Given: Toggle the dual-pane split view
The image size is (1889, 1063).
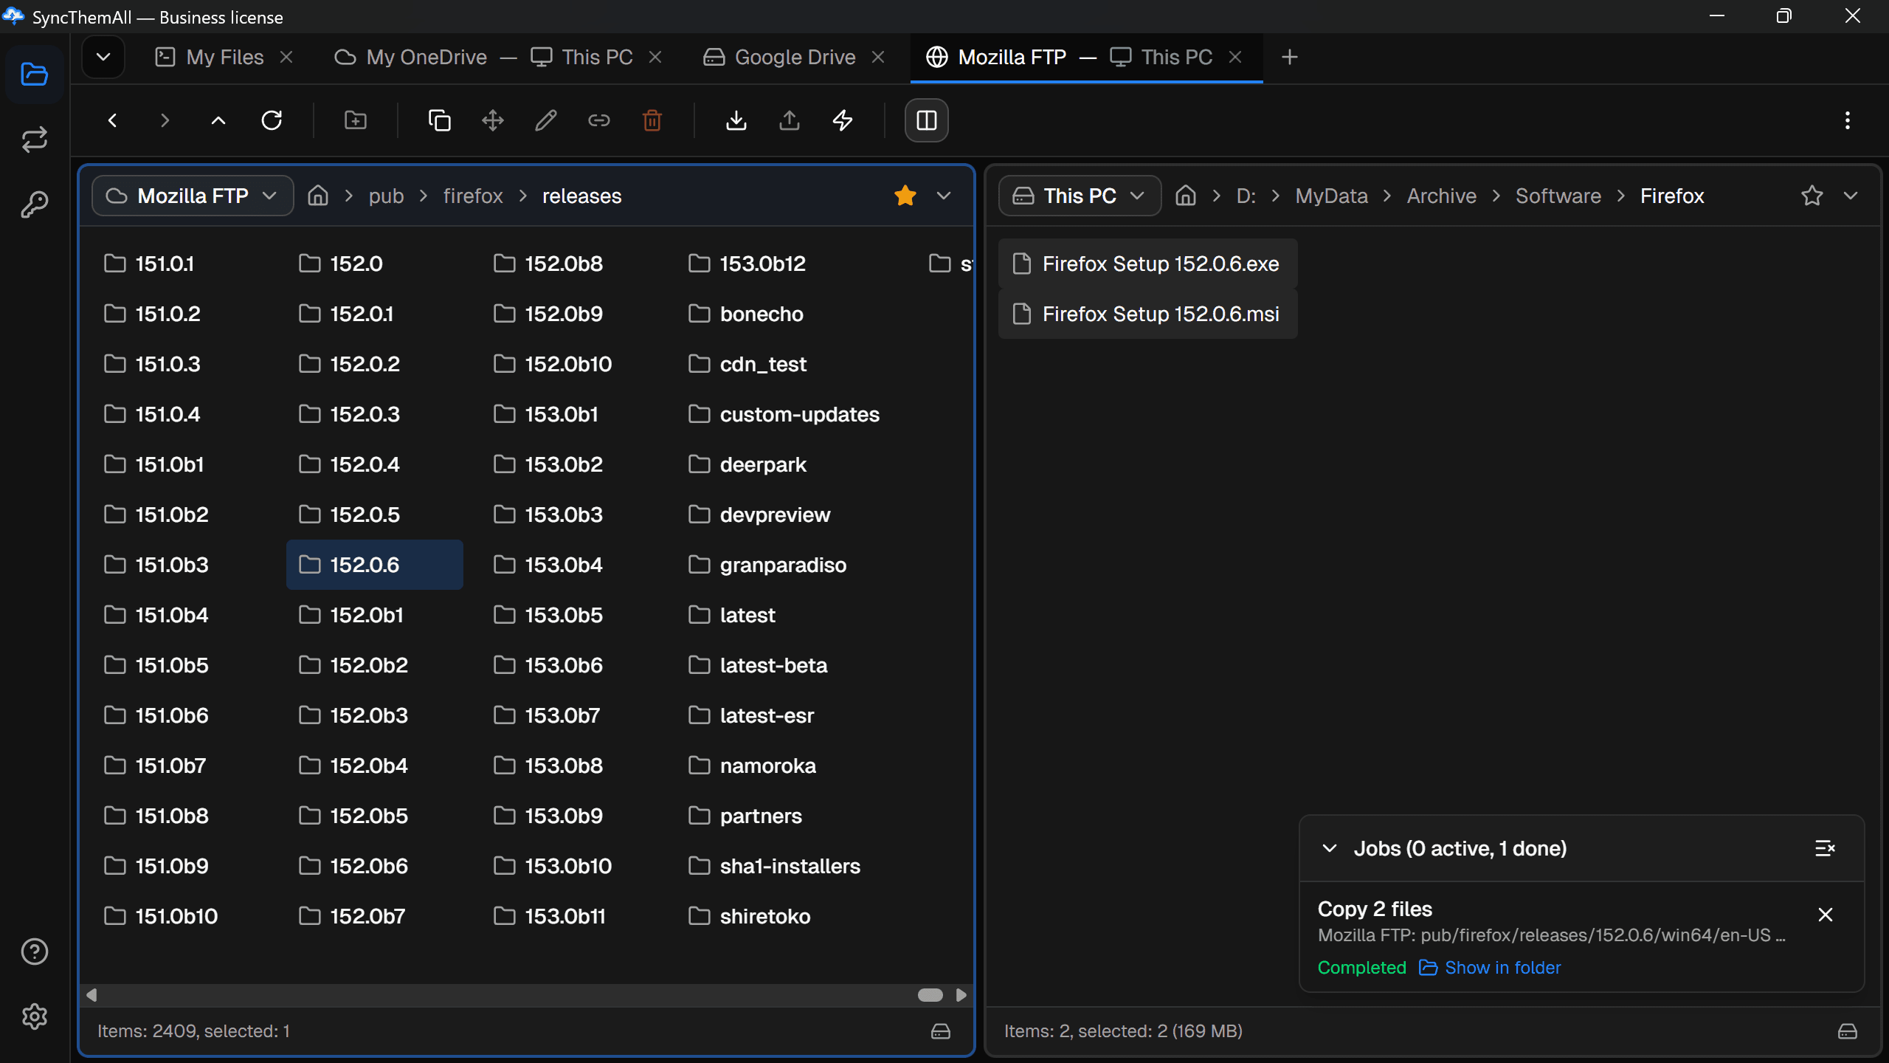Looking at the screenshot, I should pos(927,120).
